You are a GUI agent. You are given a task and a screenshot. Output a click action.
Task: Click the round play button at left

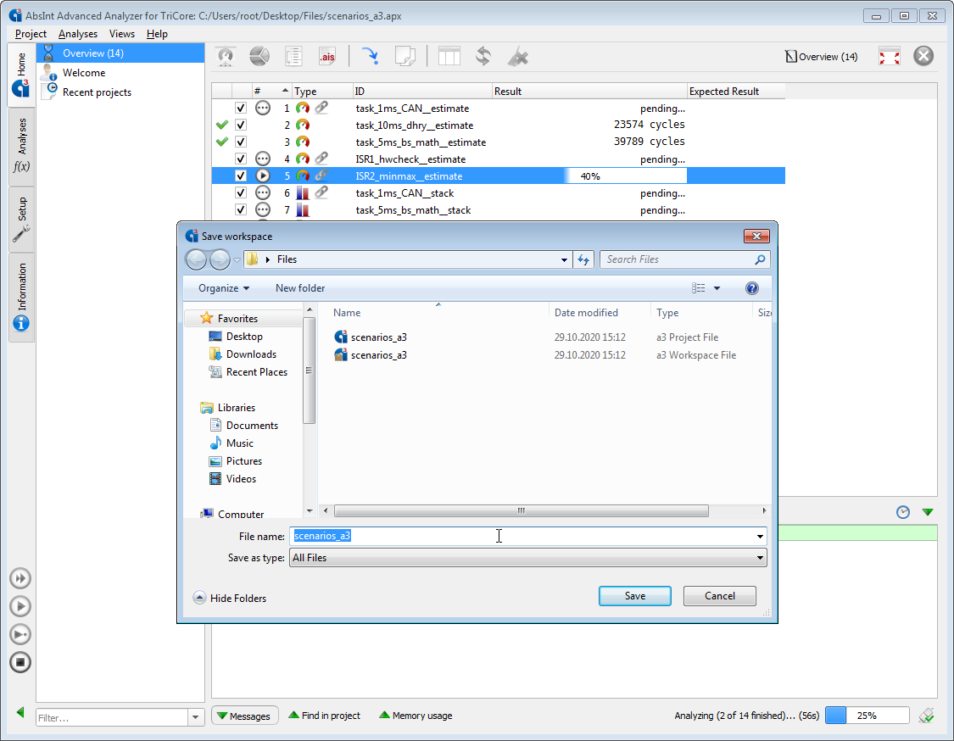pos(20,606)
